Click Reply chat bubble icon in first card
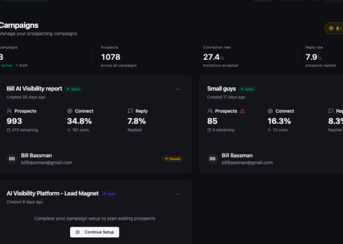 click(130, 111)
